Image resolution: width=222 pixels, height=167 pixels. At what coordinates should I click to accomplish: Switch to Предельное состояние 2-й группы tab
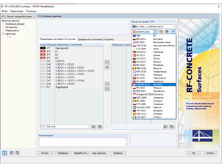click(96, 39)
